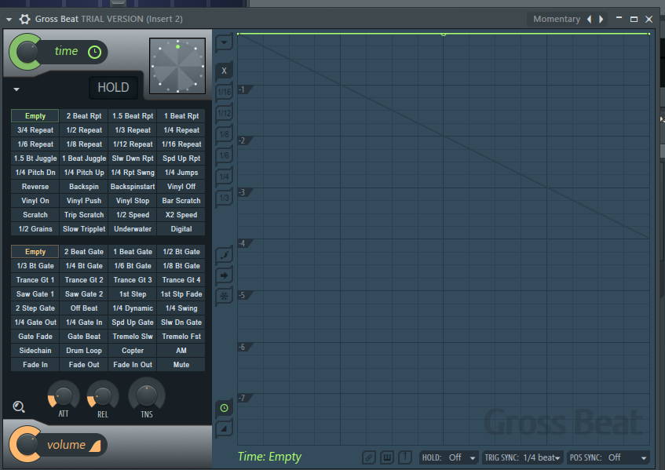Click the envelope point at top center
Screen dimensions: 665x470
443,34
